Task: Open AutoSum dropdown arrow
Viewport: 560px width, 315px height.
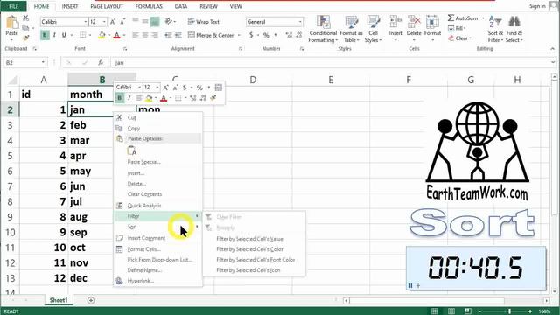Action: [x=483, y=17]
